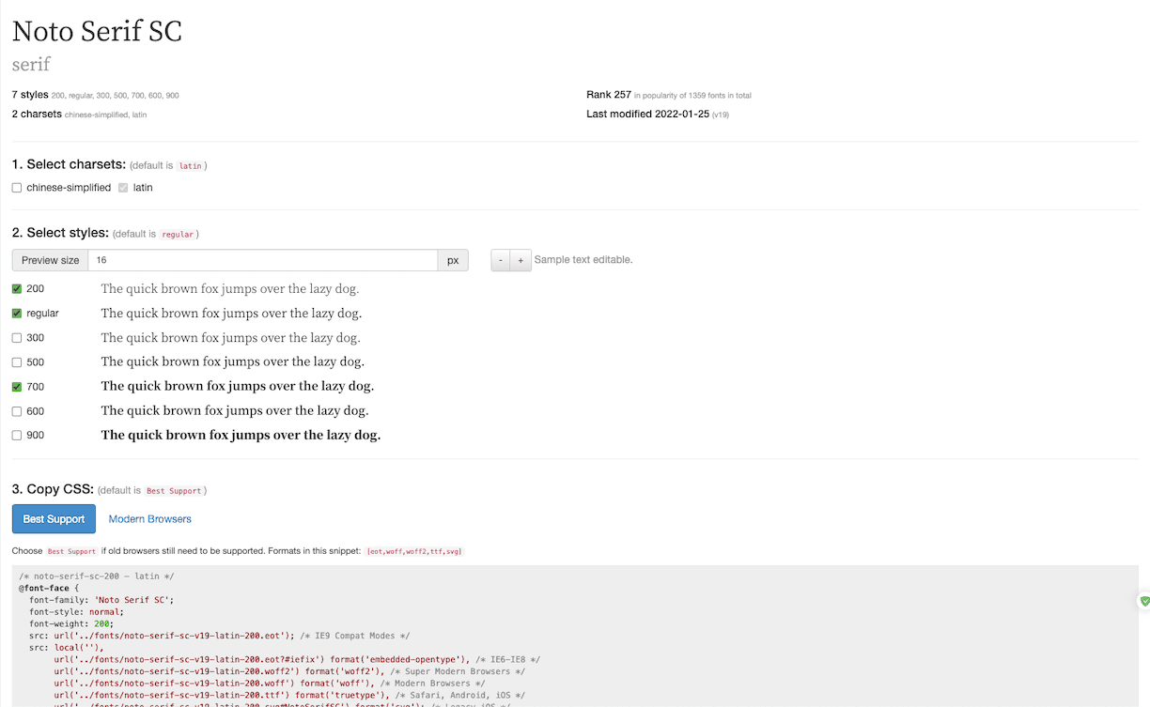The height and width of the screenshot is (707, 1150).
Task: Click the CSS code snippet block
Action: pyautogui.click(x=575, y=637)
